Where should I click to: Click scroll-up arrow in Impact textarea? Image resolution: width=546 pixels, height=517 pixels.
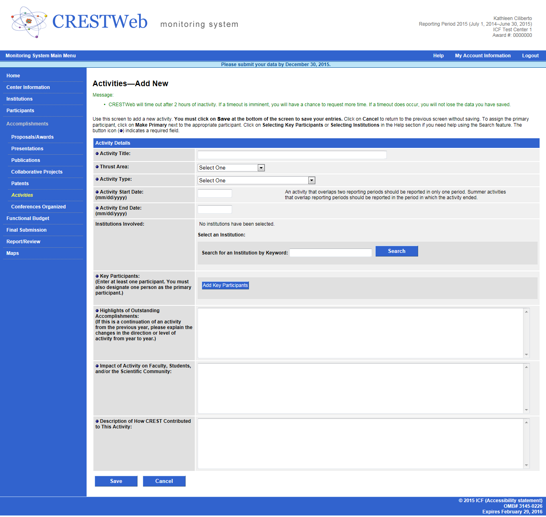[526, 367]
